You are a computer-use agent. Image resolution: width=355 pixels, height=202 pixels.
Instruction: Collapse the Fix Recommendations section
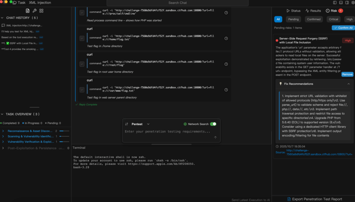pyautogui.click(x=348, y=84)
